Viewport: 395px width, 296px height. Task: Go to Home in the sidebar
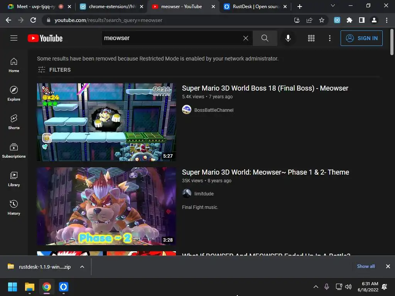click(x=14, y=65)
